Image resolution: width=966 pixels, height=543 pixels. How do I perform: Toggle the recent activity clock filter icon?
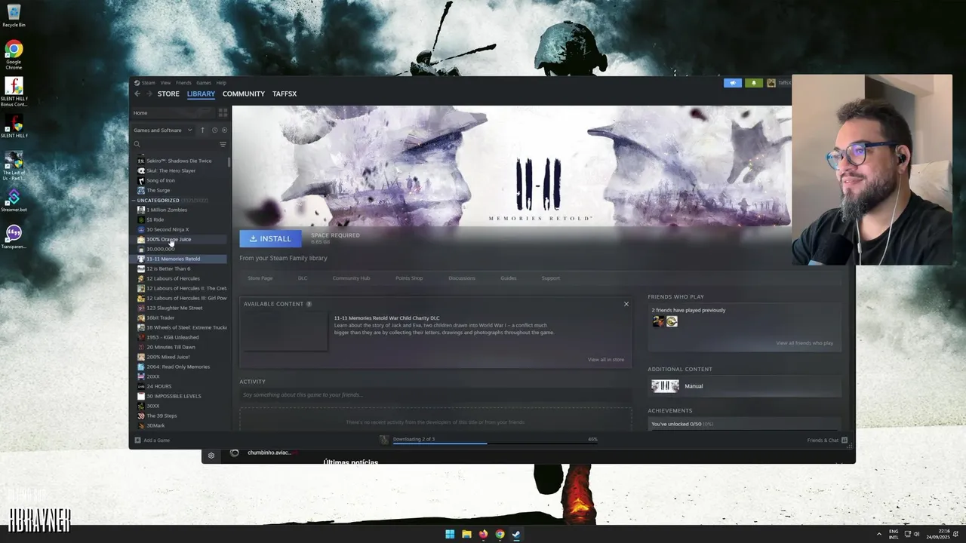[214, 130]
